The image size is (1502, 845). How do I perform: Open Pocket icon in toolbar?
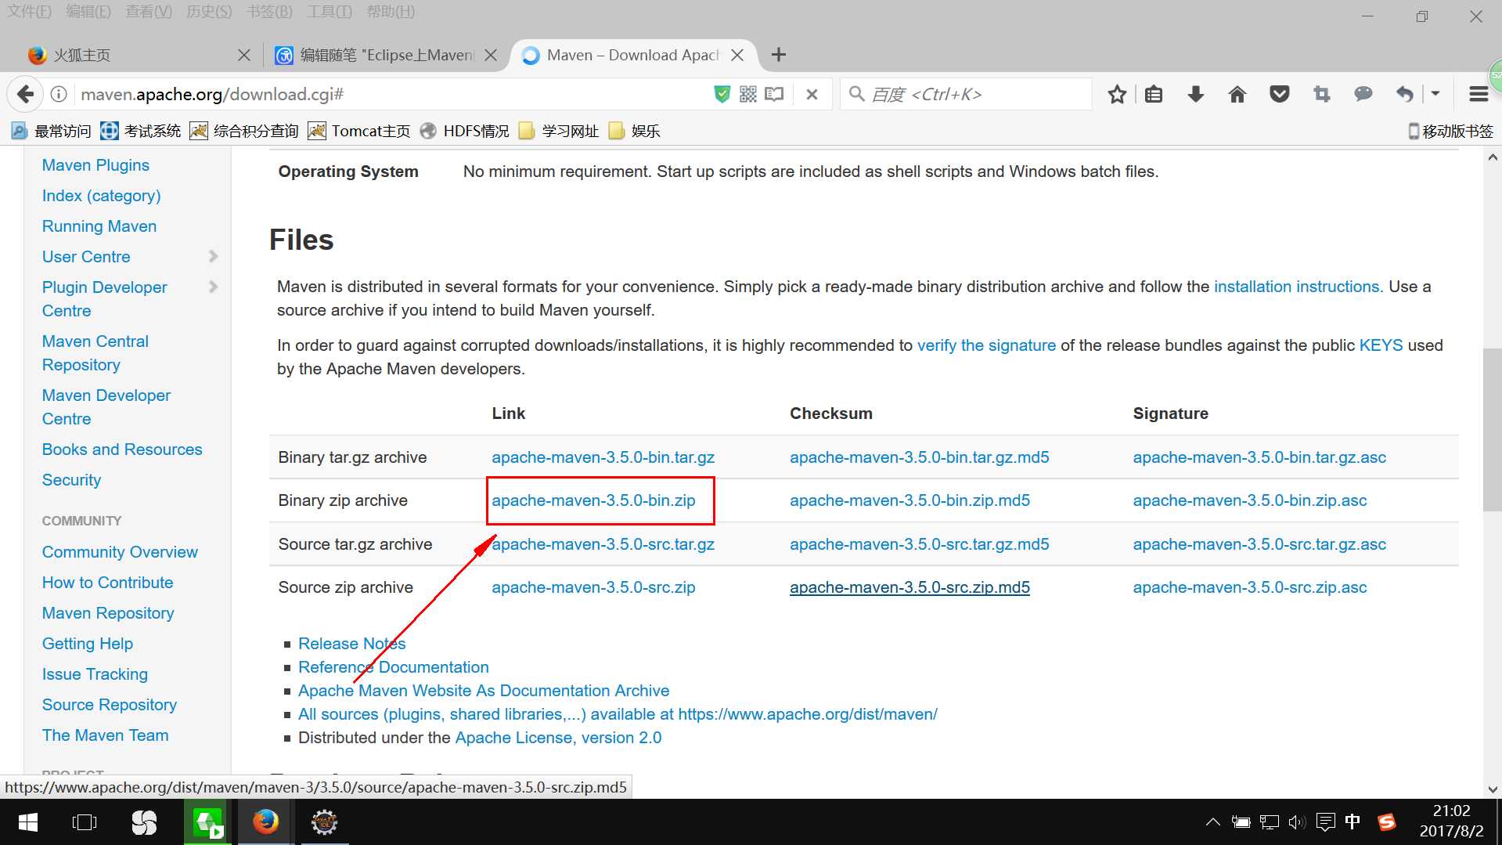pos(1279,95)
